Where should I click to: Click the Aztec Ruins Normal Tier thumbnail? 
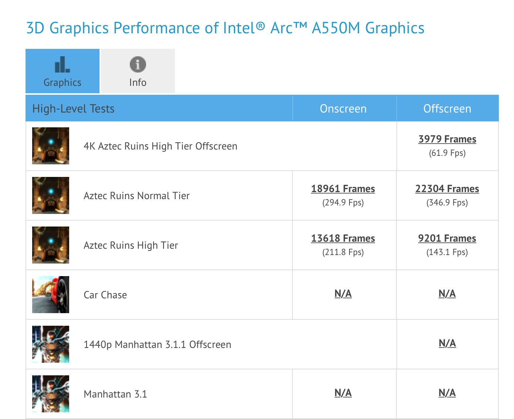[51, 195]
